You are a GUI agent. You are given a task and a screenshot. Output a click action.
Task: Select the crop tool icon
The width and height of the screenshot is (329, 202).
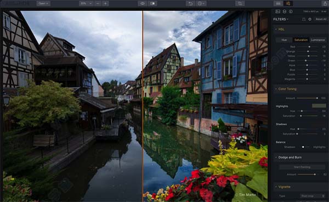coord(240,3)
